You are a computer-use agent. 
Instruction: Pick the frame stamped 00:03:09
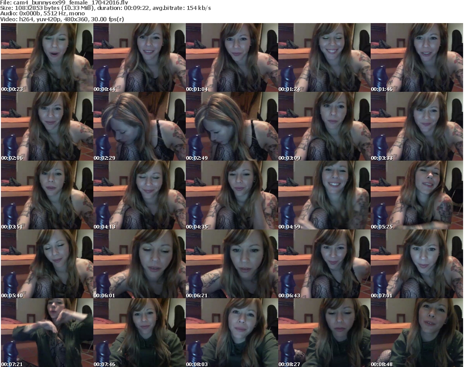pyautogui.click(x=324, y=126)
